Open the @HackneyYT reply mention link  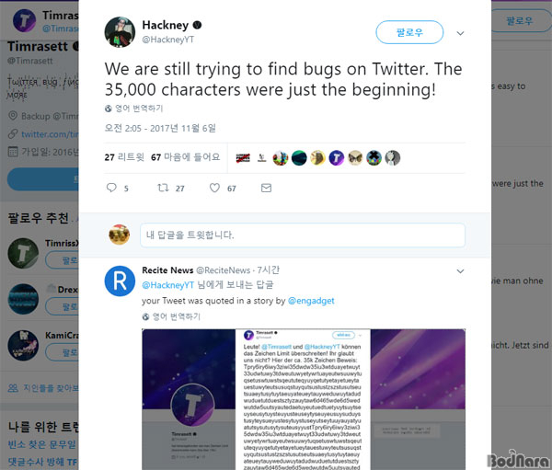tap(168, 285)
